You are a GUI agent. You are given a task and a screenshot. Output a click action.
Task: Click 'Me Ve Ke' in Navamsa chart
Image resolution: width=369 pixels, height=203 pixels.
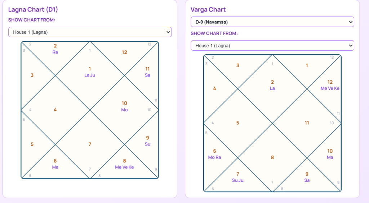[330, 88]
